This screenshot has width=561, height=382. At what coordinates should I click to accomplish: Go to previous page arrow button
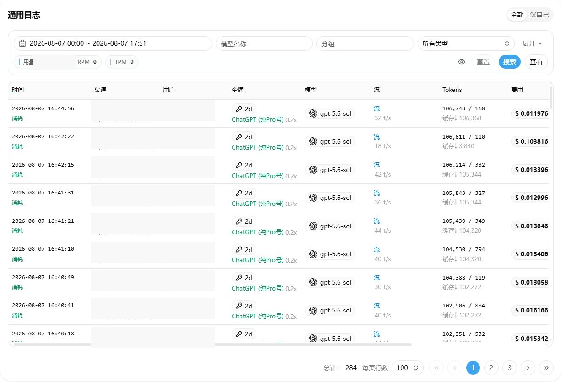(455, 368)
